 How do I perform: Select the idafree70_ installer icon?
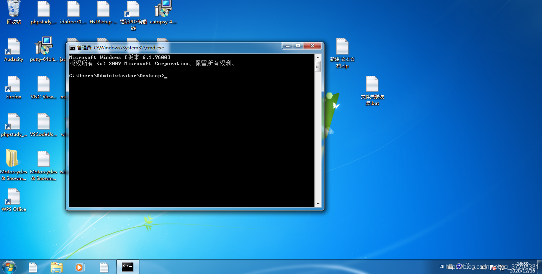click(x=74, y=12)
